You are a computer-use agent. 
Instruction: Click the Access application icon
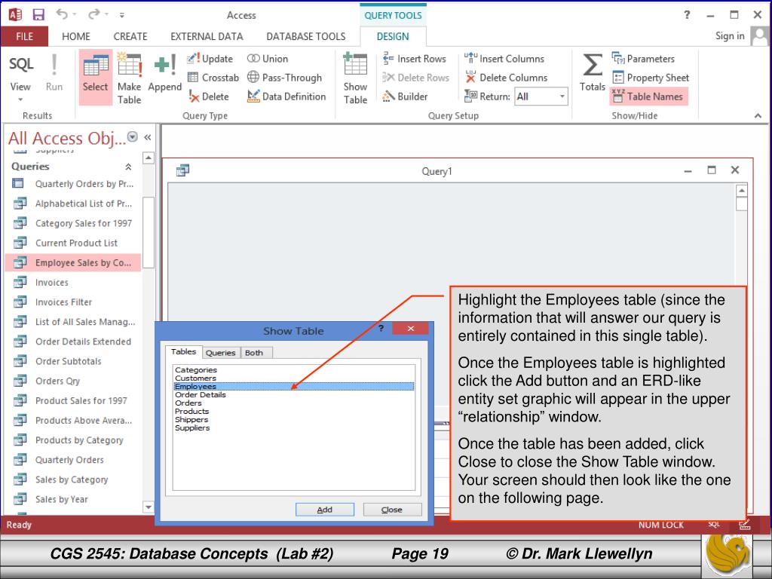(x=15, y=15)
